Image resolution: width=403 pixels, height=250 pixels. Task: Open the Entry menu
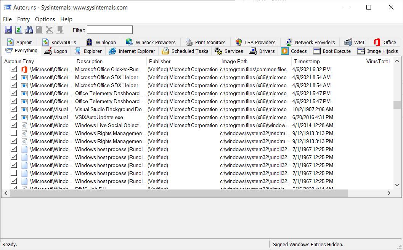coord(23,19)
